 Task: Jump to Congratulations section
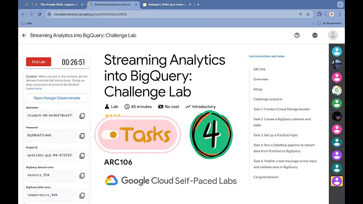click(266, 177)
